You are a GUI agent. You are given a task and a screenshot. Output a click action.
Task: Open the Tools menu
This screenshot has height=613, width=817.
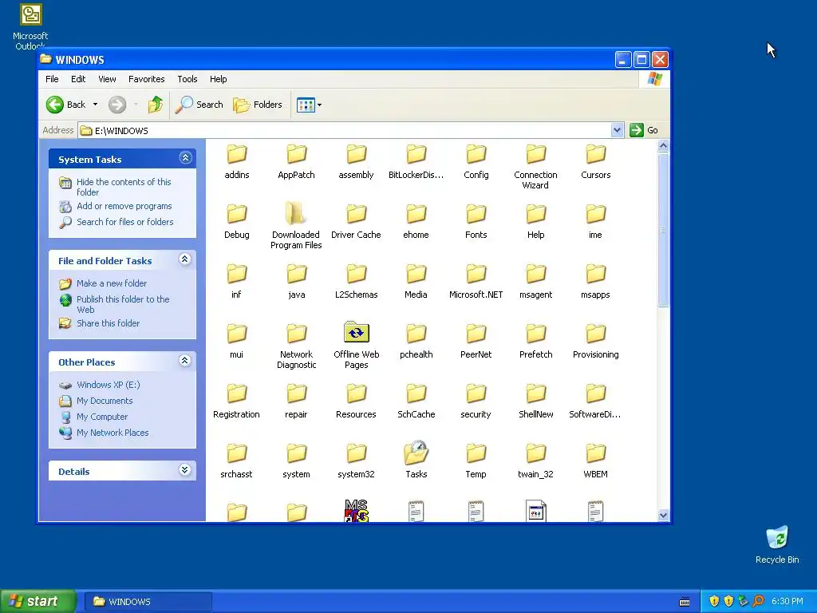click(x=187, y=79)
